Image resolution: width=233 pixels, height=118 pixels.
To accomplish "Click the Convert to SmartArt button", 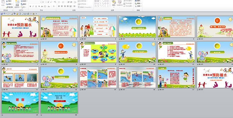I will coord(85,7).
